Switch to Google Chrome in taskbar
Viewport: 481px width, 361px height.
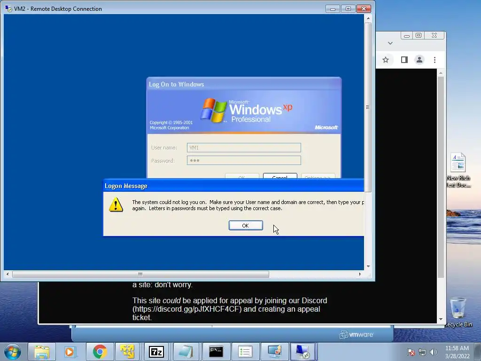tap(100, 352)
